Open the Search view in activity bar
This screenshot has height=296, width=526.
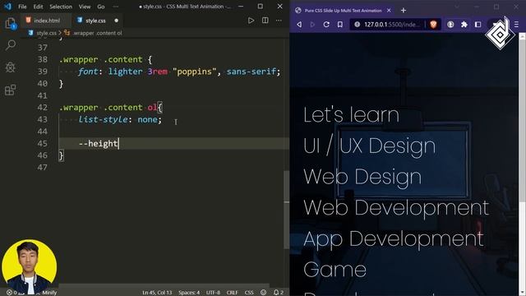click(11, 45)
